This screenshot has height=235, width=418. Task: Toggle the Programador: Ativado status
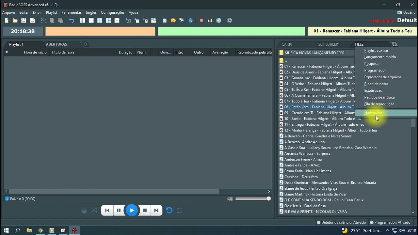click(x=390, y=222)
